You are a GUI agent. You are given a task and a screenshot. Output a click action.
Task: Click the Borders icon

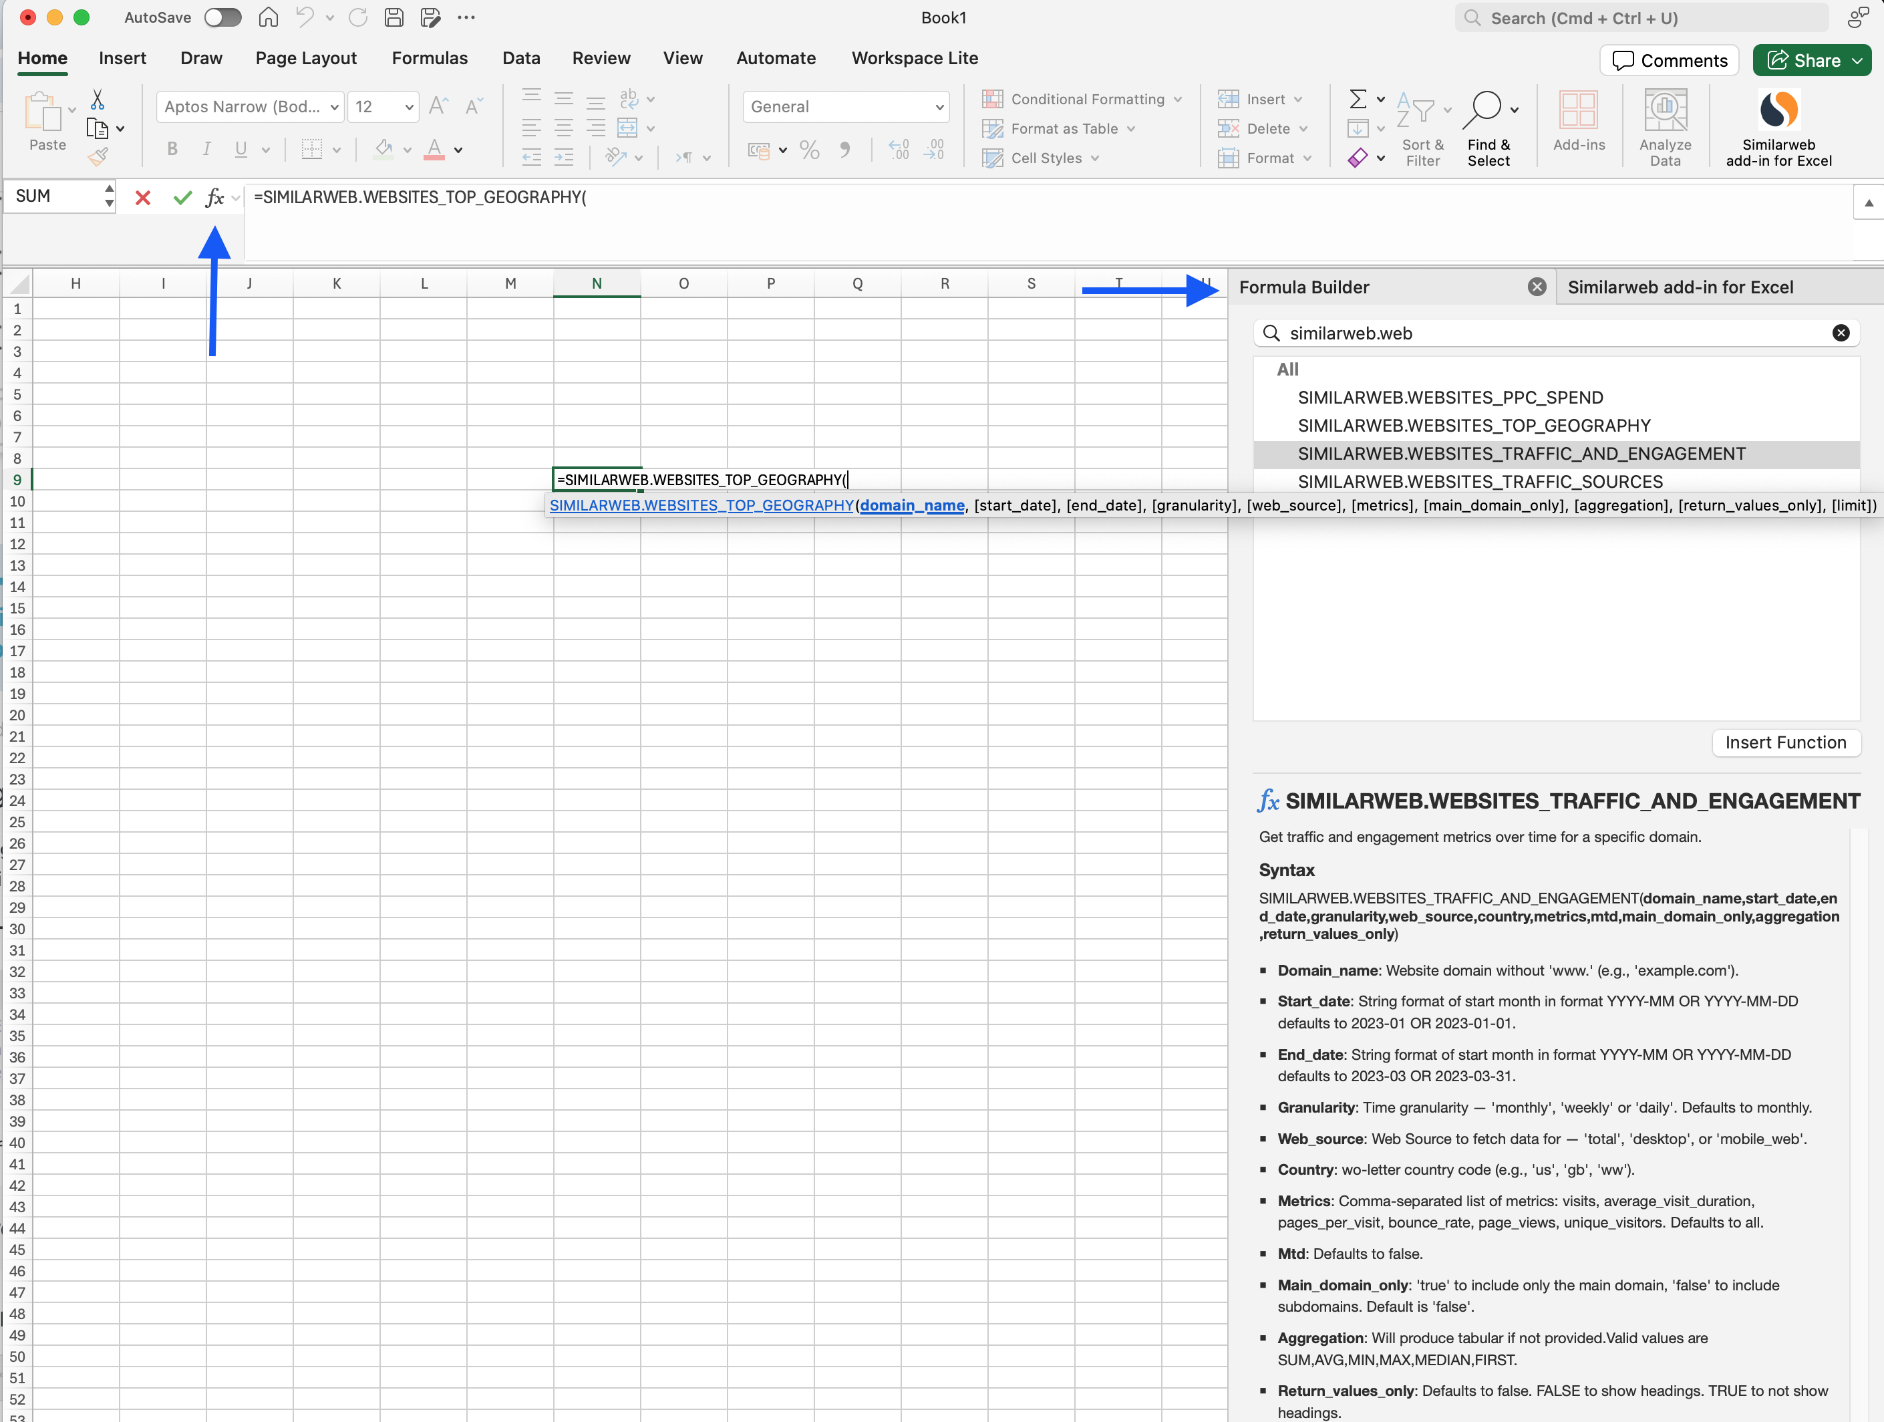pyautogui.click(x=312, y=150)
